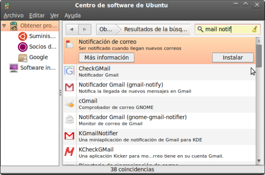Open the Editar menu

pos(37,15)
